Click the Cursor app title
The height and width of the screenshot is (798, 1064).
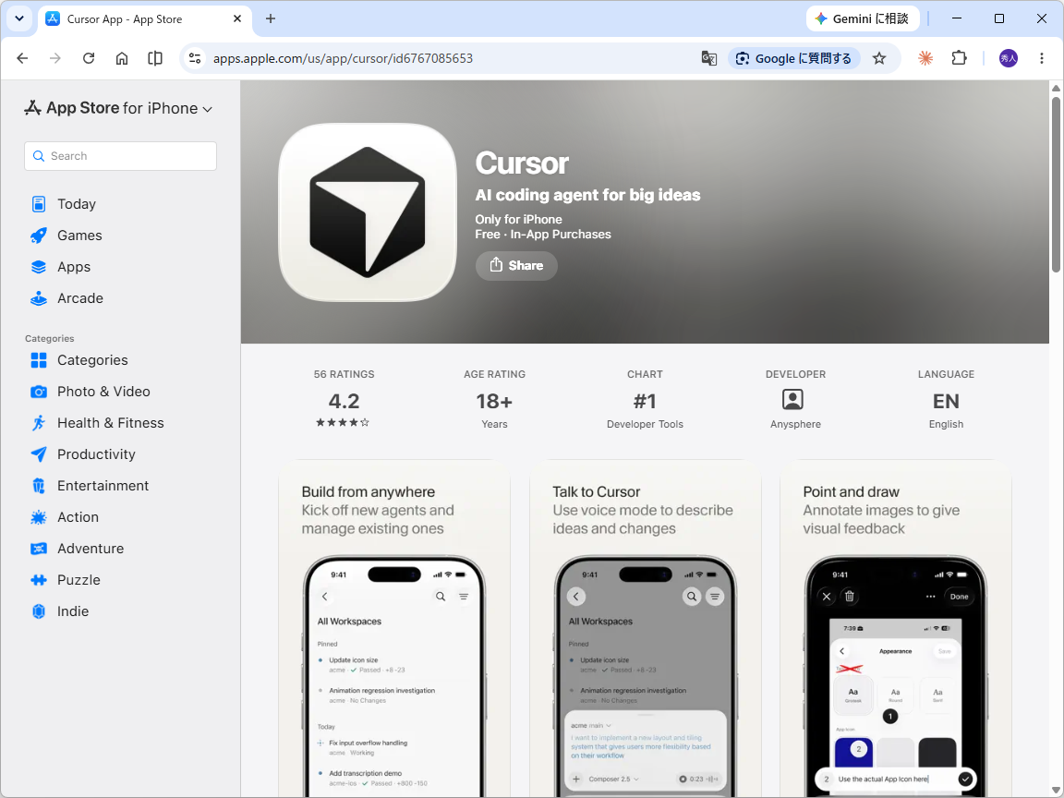tap(521, 163)
